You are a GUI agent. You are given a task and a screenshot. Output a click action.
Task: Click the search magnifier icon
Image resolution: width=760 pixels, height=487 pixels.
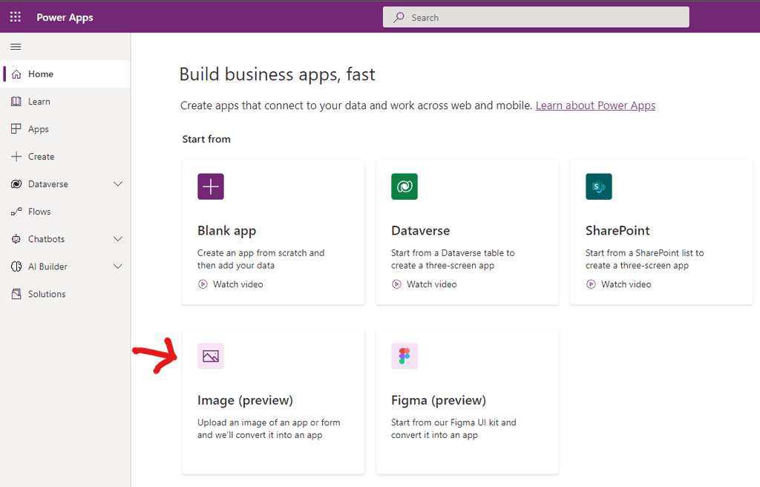pos(399,18)
